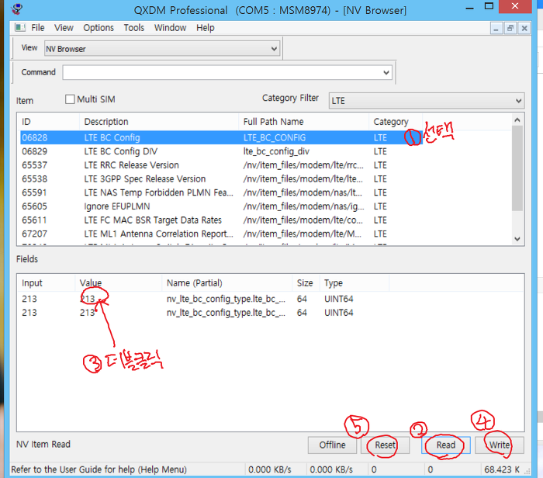Viewport: 543px width, 478px height.
Task: Click the status bar 68.423 K value
Action: coord(502,469)
